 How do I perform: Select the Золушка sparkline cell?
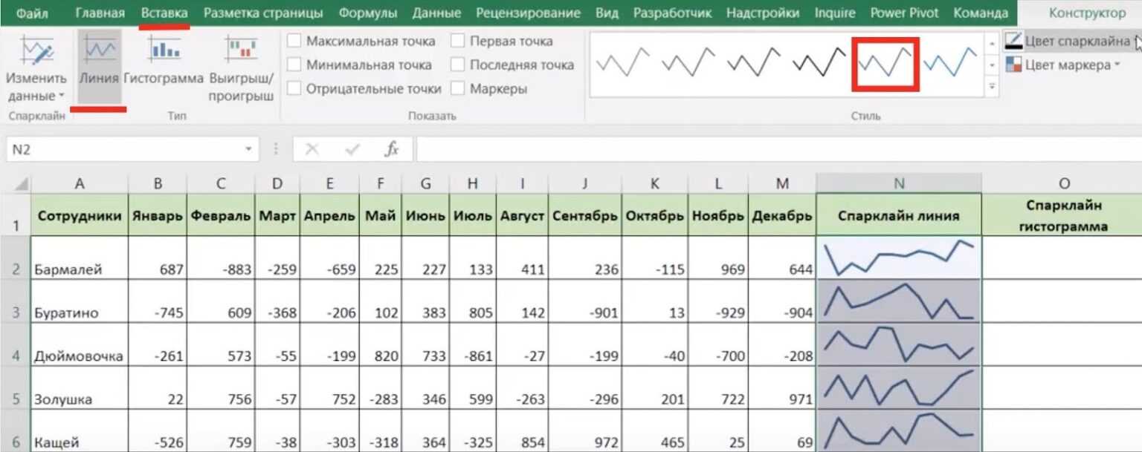pyautogui.click(x=899, y=387)
